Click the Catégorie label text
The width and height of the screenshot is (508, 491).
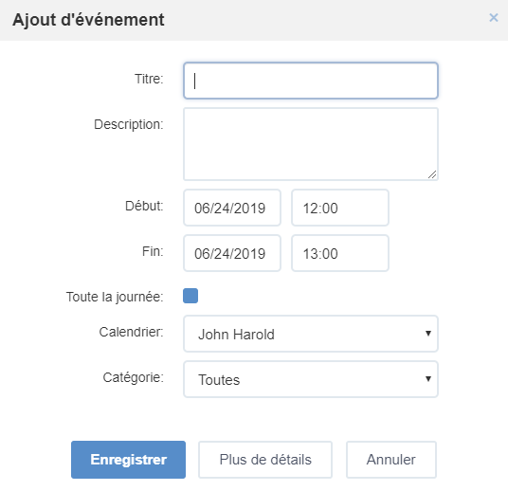[133, 377]
